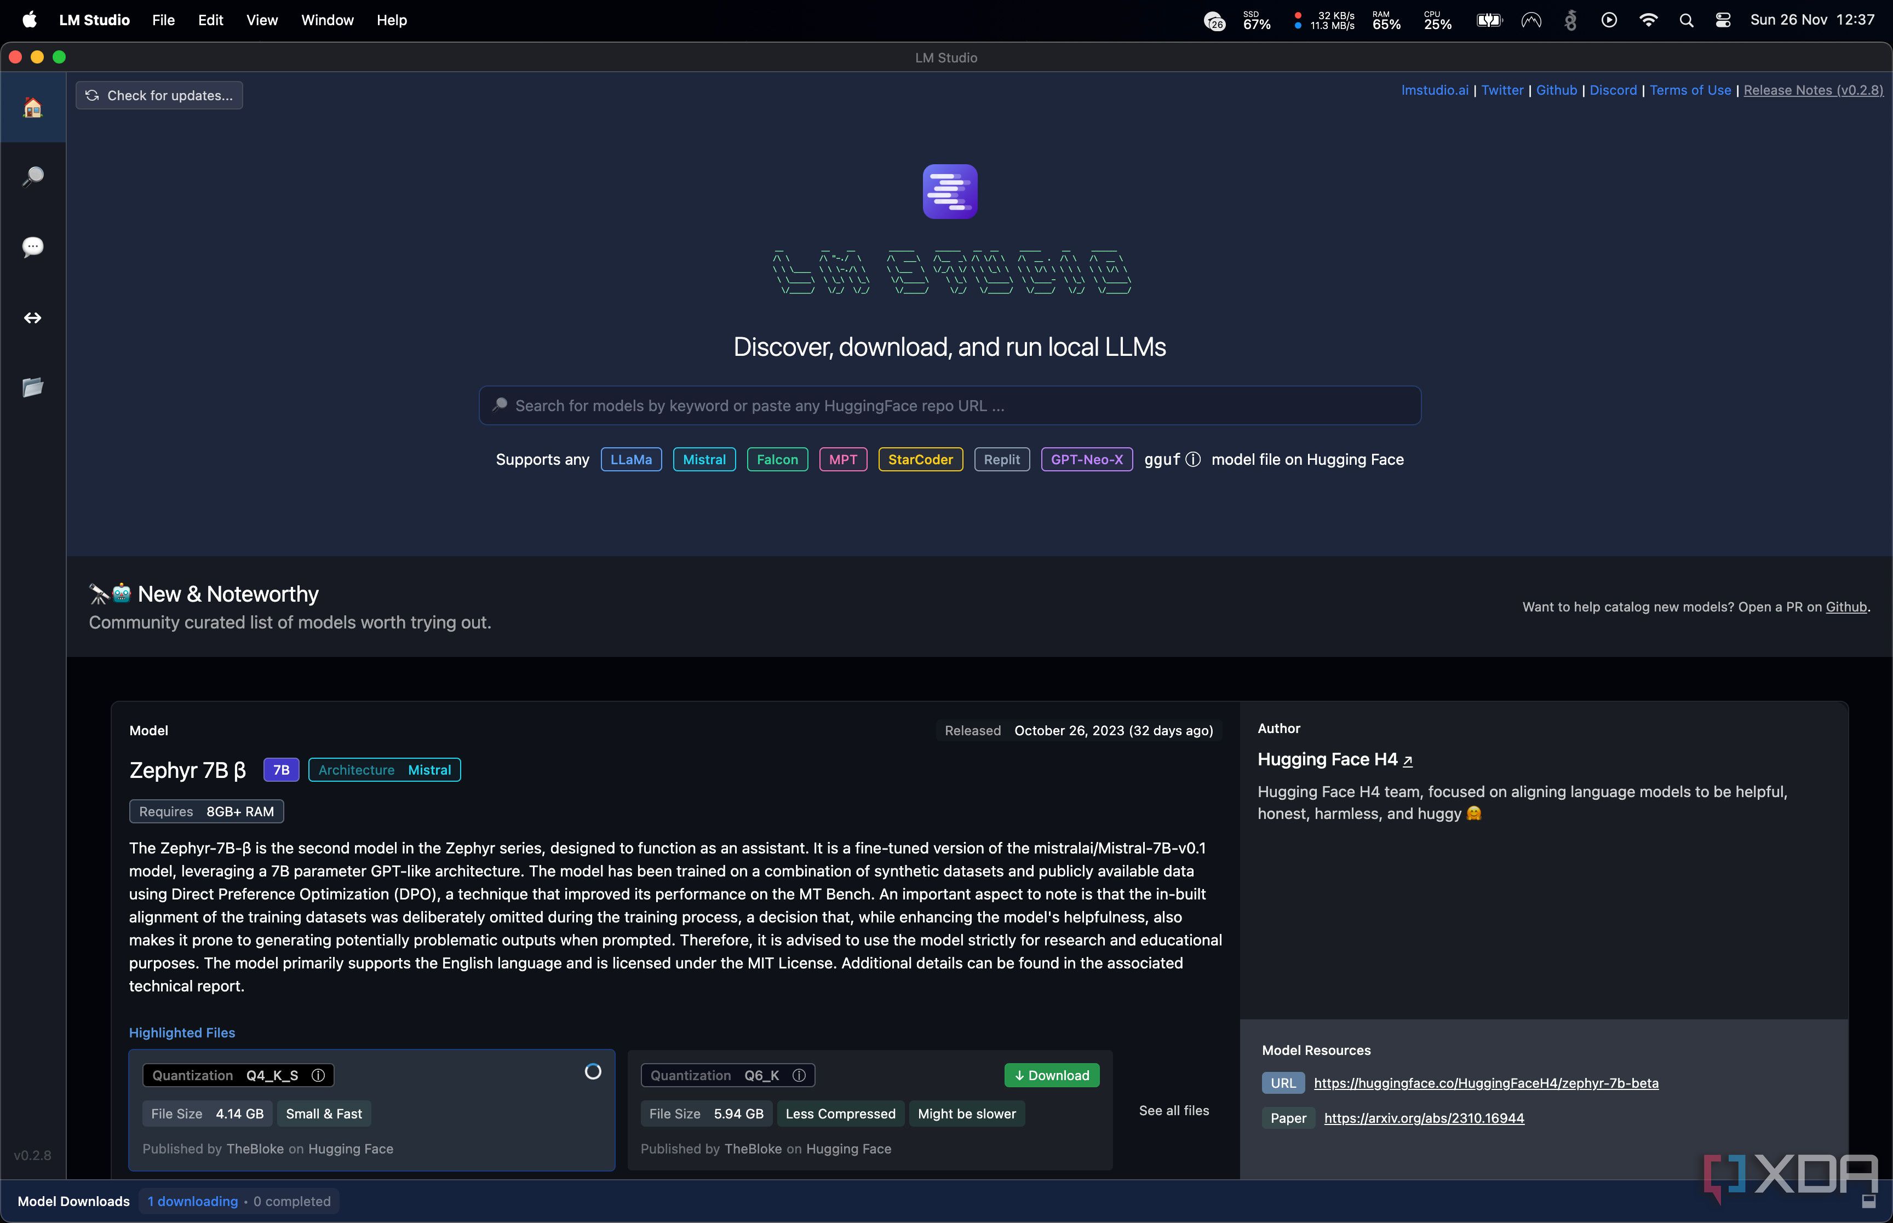The height and width of the screenshot is (1223, 1893).
Task: Click the Less Compressed tag
Action: pos(840,1114)
